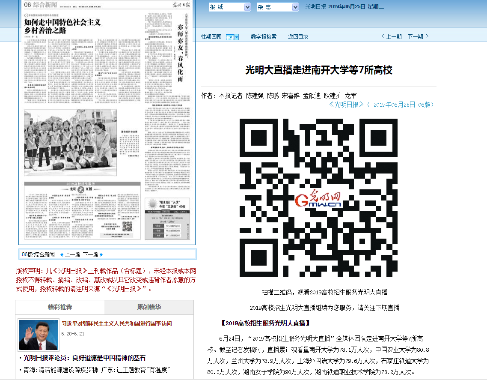
Task: Click the 光明日报 2019年06月25日 星期二 date text
Action: tap(344, 6)
